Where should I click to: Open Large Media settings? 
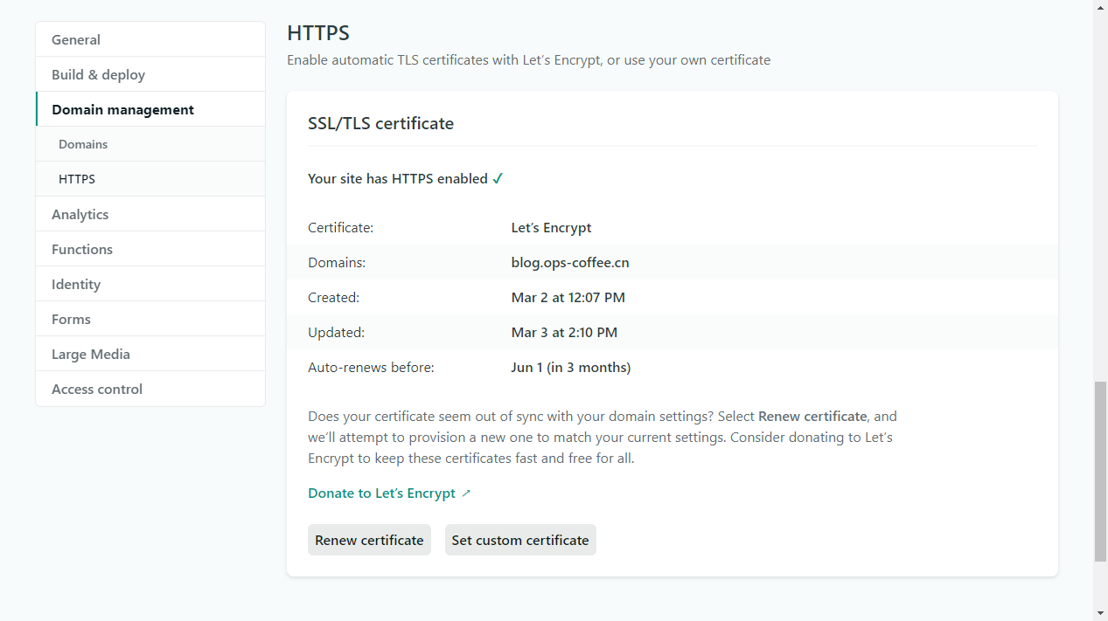click(91, 355)
